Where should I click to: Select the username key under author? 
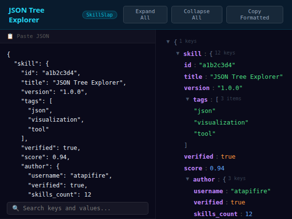pyautogui.click(x=210, y=191)
